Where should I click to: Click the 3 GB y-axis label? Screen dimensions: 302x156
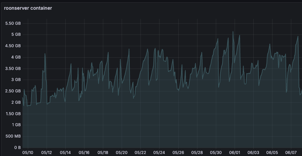16,80
